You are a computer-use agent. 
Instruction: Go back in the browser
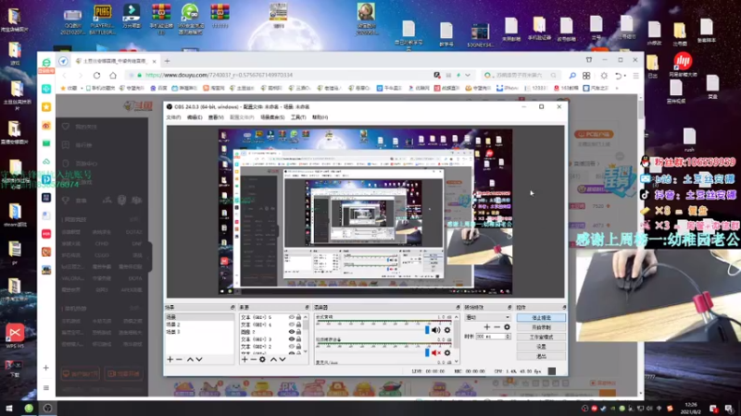(65, 75)
